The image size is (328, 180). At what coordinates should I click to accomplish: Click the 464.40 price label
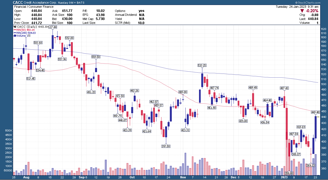click(x=267, y=100)
